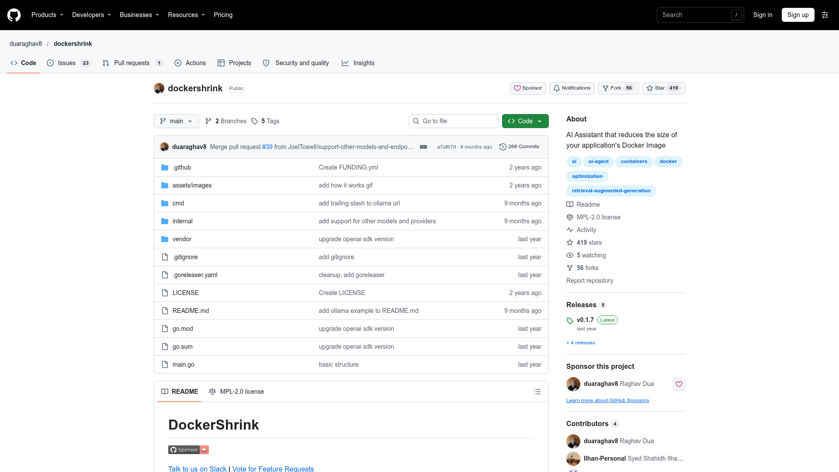Click the history clock icon by 268 Commits
The height and width of the screenshot is (472, 839).
pos(503,147)
